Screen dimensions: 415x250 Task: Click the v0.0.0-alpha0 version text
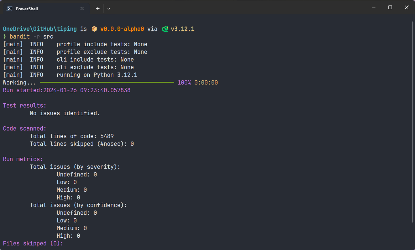122,29
